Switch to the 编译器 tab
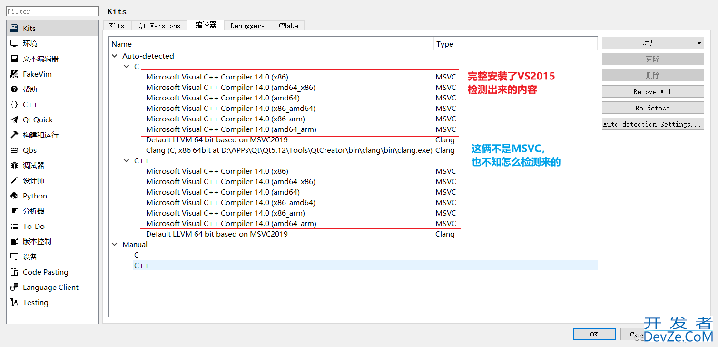718x347 pixels. click(206, 25)
